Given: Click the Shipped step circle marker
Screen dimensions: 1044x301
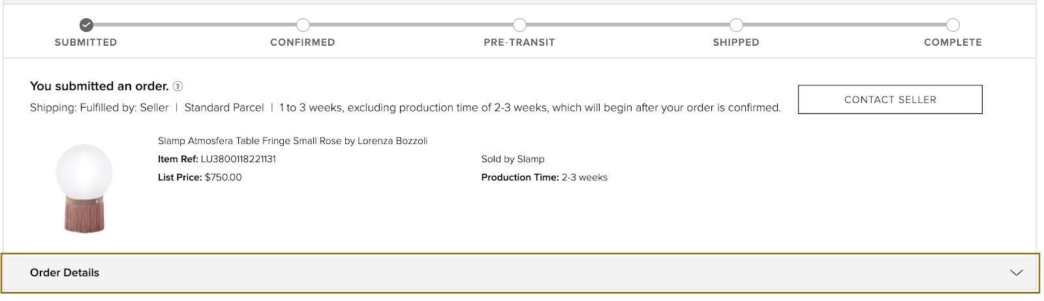Looking at the screenshot, I should [x=736, y=25].
